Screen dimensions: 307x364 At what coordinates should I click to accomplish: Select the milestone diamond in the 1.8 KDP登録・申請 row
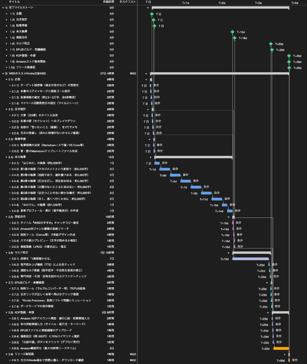(289, 56)
